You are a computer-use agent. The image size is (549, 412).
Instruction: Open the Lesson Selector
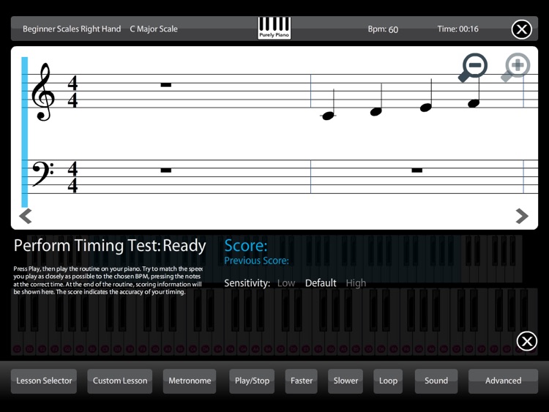pyautogui.click(x=44, y=381)
